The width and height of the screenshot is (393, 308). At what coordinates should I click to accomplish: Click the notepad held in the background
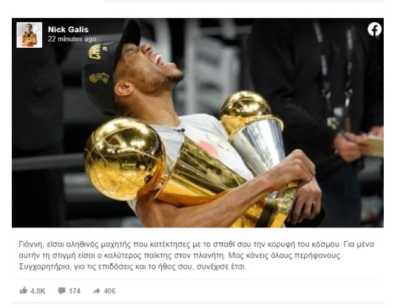coord(373,146)
